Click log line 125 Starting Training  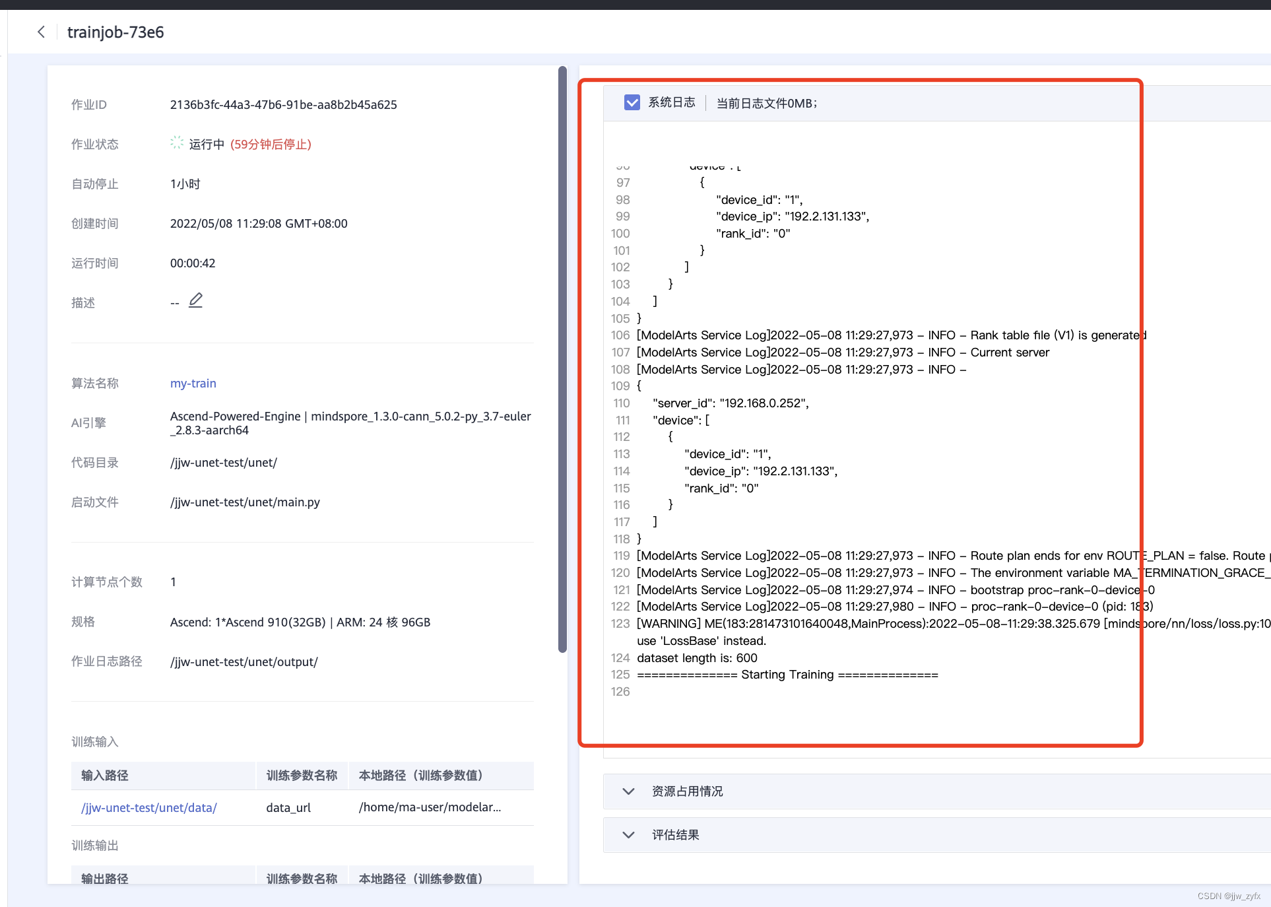pos(787,675)
